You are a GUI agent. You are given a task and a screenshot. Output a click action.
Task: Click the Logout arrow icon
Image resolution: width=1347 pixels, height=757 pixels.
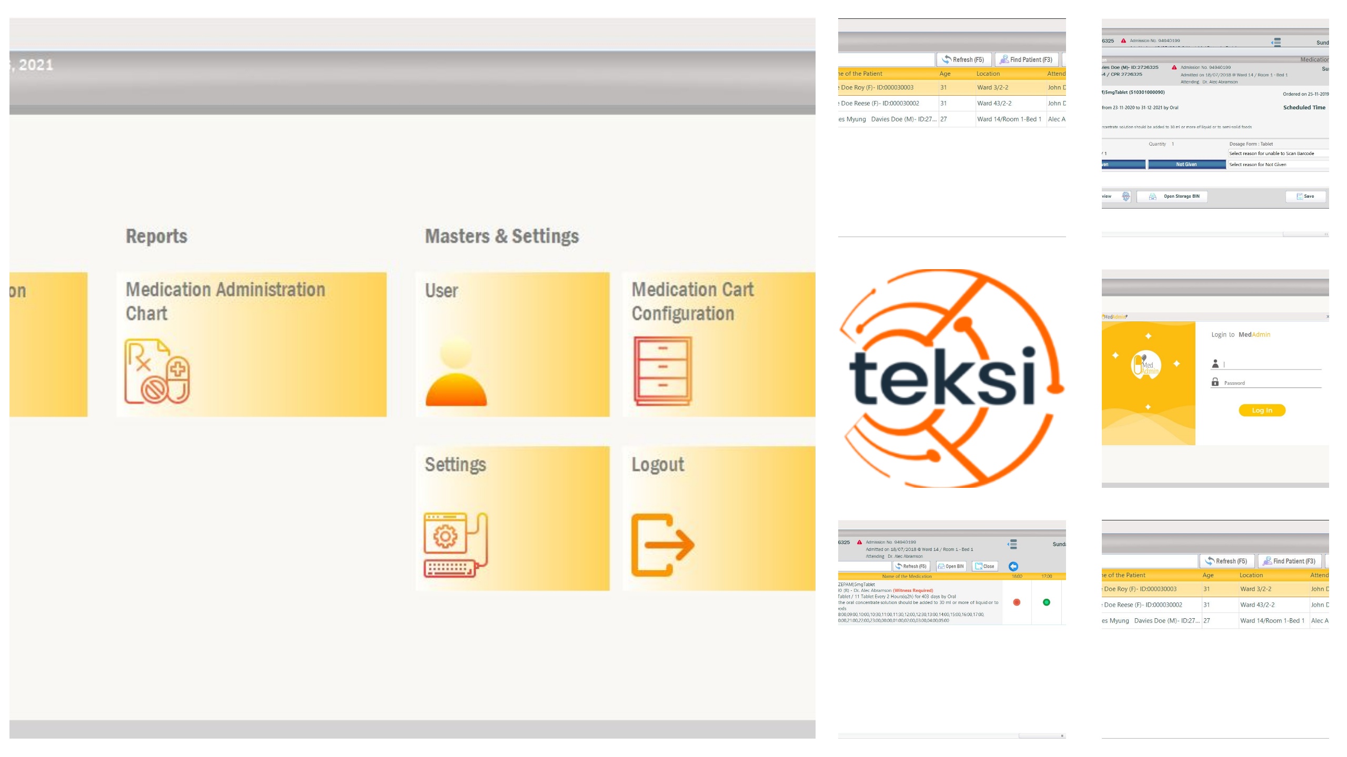coord(662,545)
